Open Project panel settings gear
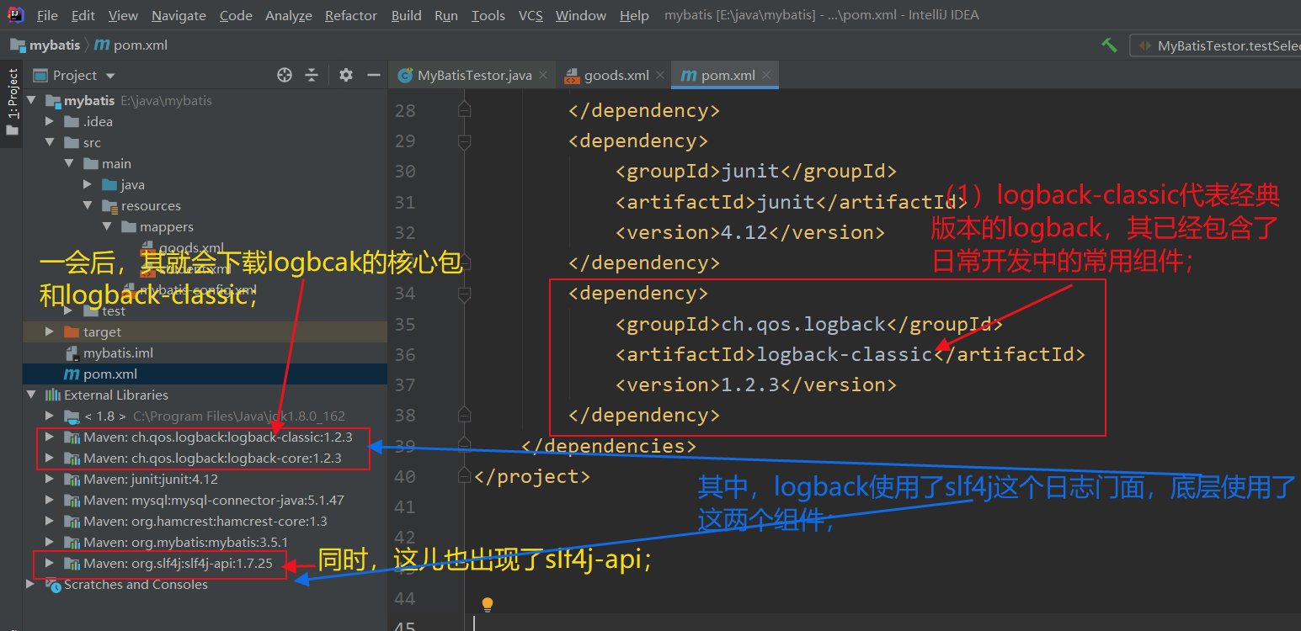The image size is (1301, 631). coord(345,76)
